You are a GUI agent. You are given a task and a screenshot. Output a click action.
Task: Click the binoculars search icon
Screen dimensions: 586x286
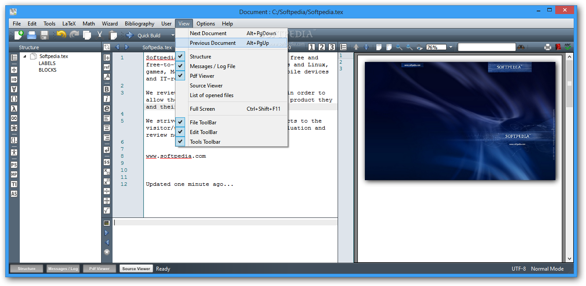click(x=521, y=47)
